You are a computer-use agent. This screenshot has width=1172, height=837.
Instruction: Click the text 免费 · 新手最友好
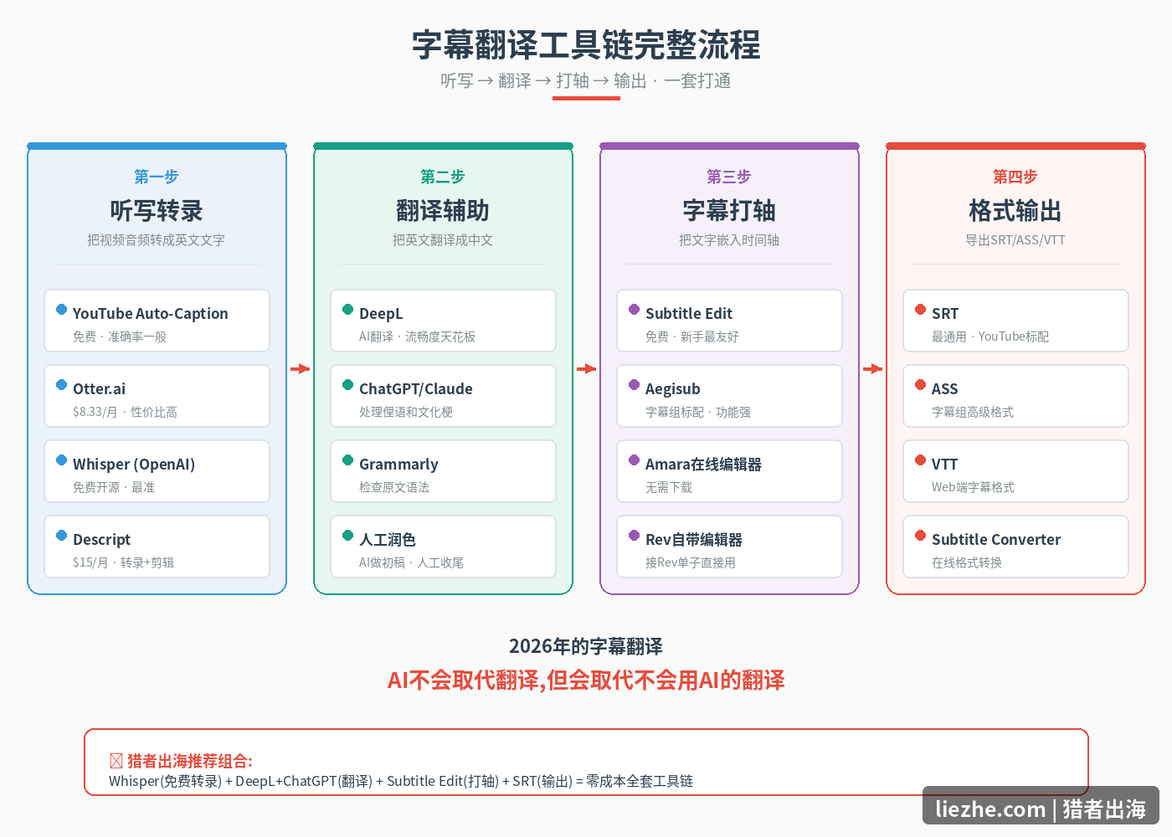[692, 336]
